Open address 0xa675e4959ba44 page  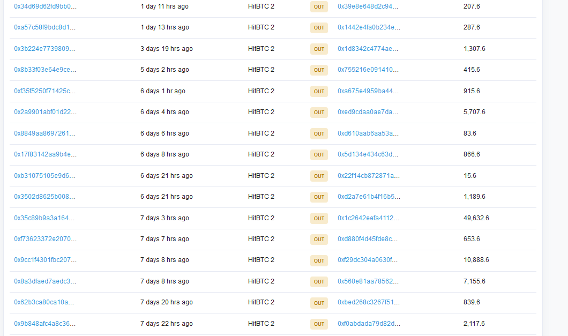pyautogui.click(x=368, y=91)
